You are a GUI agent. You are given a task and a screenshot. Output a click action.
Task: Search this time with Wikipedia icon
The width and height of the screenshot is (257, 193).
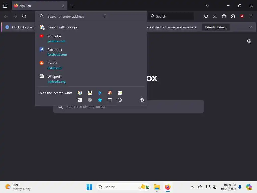80,100
